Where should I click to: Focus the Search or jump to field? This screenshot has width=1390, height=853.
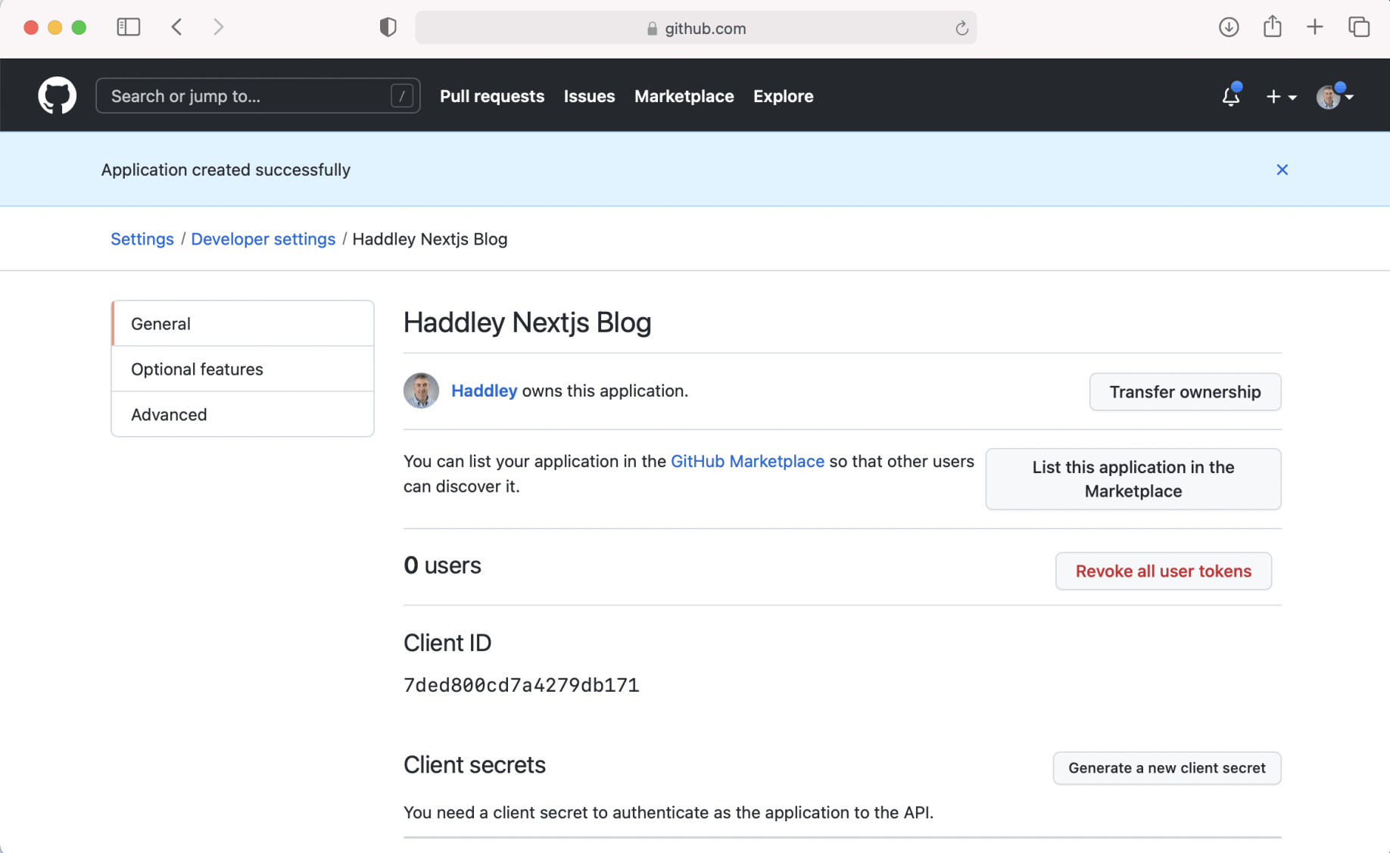250,96
